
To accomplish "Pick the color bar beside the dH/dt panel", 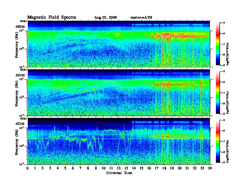I will click(x=218, y=44).
